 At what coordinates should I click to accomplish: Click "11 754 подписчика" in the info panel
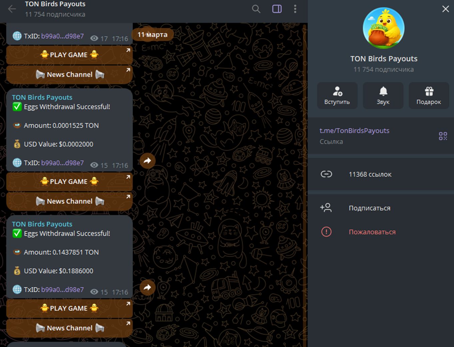click(384, 69)
